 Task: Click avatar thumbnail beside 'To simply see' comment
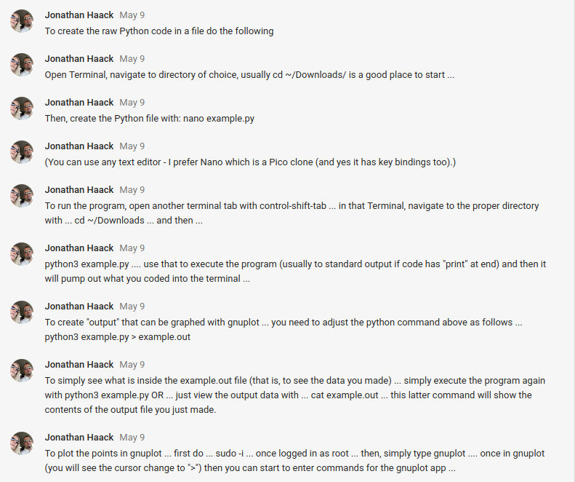22,371
